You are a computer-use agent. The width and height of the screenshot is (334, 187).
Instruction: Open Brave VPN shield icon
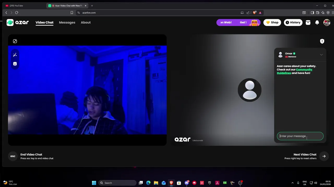tap(328, 12)
